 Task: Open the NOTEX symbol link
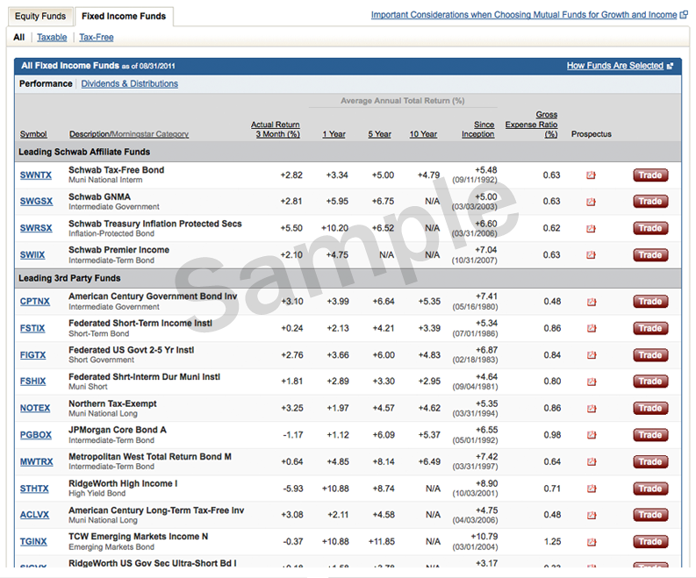[x=35, y=408]
